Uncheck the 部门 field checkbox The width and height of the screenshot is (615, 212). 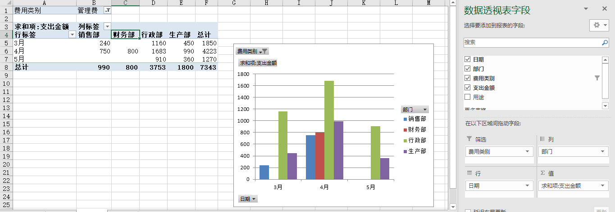click(x=468, y=69)
